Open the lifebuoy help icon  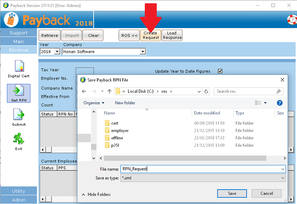[x=292, y=19]
